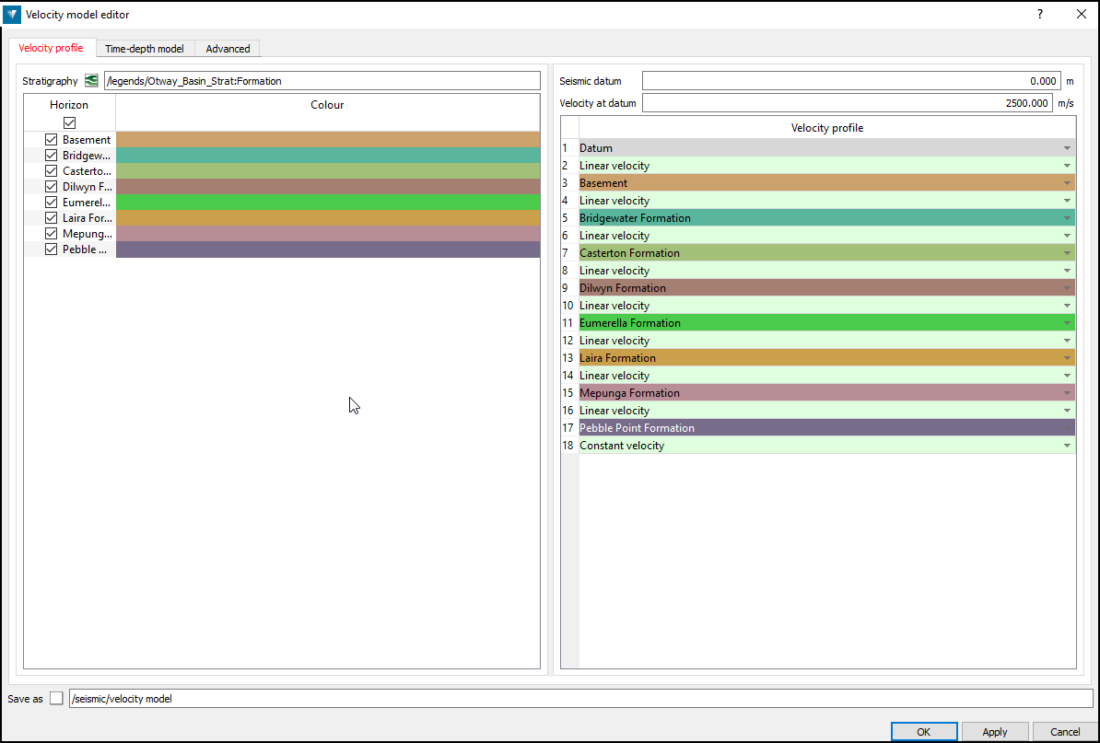Click the Velocity model editor title bar icon
Viewport: 1100px width, 743px height.
point(11,14)
